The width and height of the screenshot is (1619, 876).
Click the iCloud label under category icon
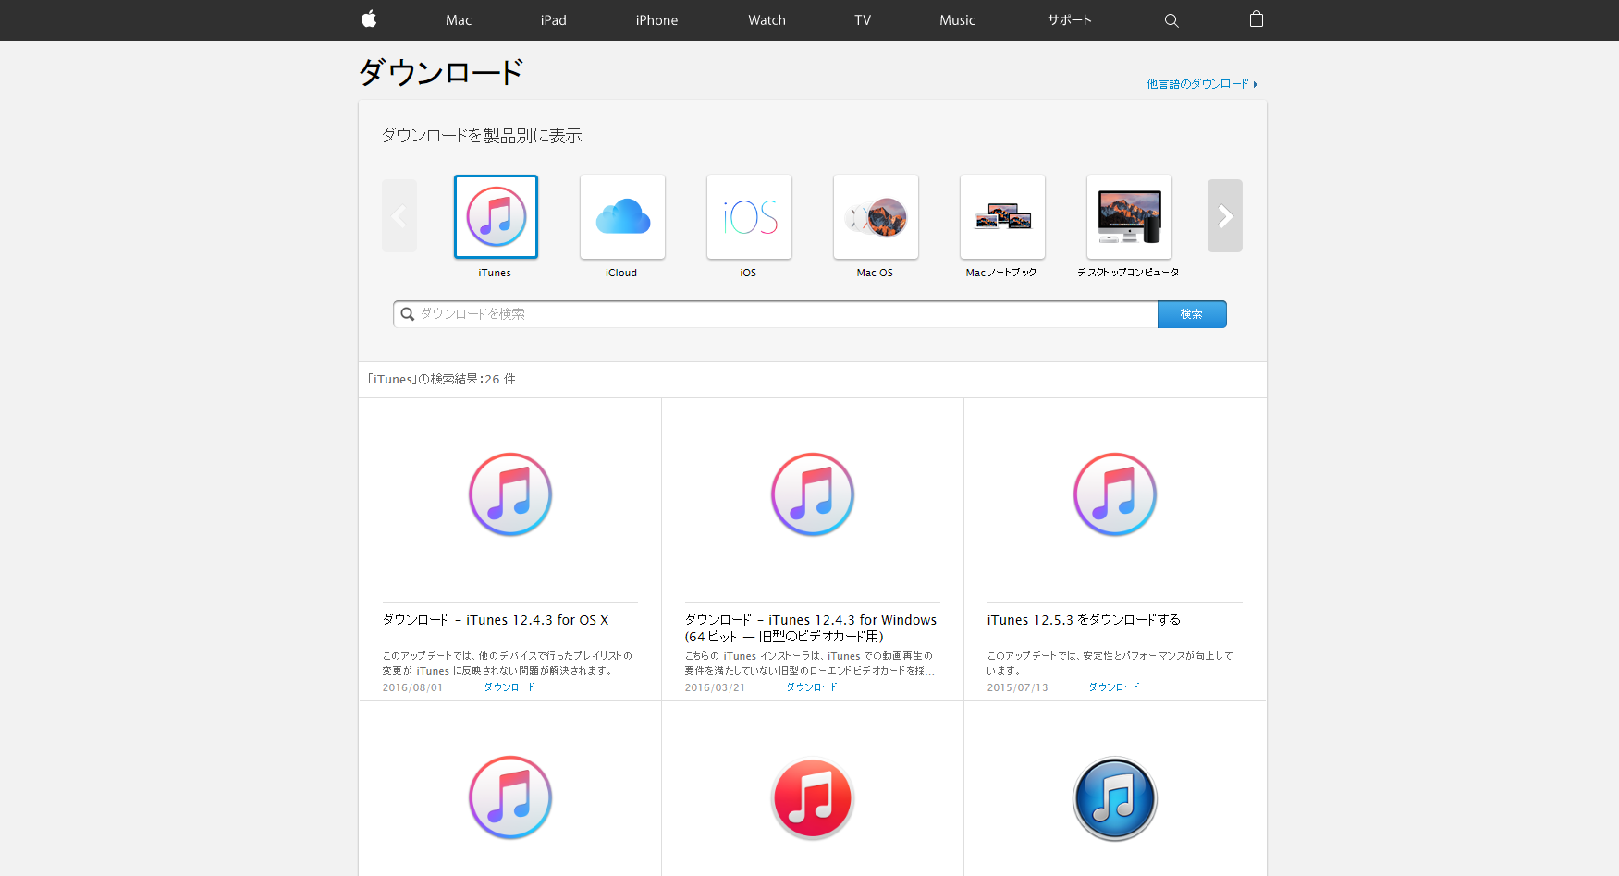[621, 273]
